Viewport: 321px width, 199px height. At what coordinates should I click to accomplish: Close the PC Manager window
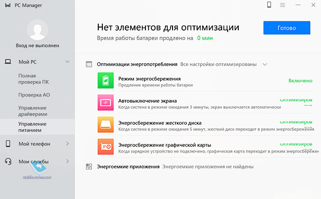pos(313,5)
